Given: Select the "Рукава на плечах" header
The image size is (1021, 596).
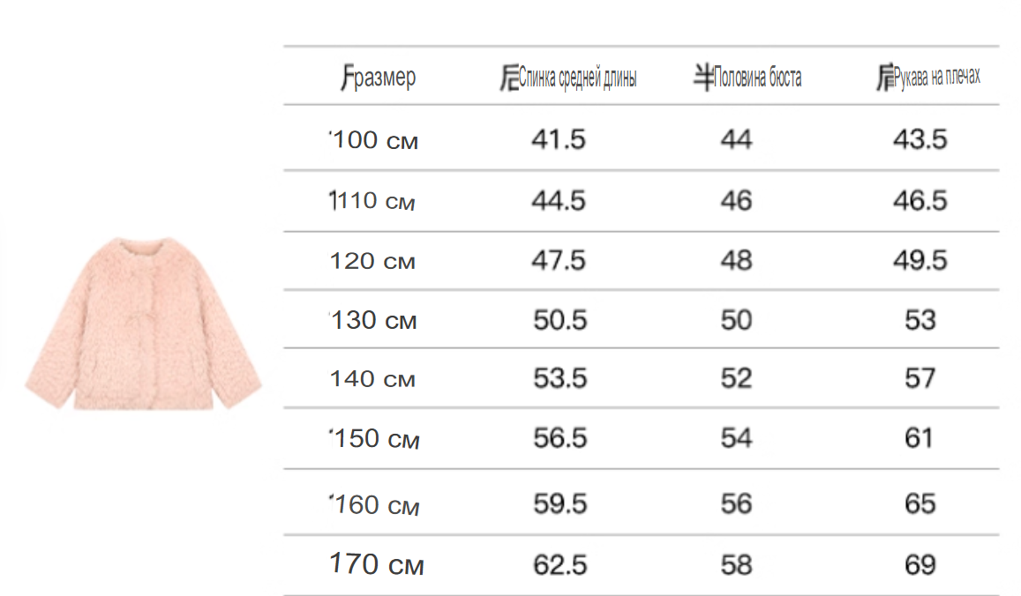Looking at the screenshot, I should (928, 78).
